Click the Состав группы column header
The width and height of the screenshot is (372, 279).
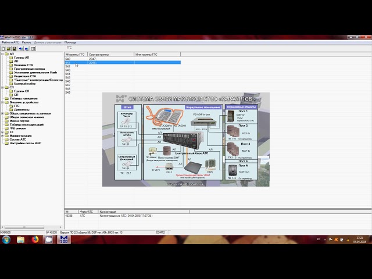coord(111,54)
